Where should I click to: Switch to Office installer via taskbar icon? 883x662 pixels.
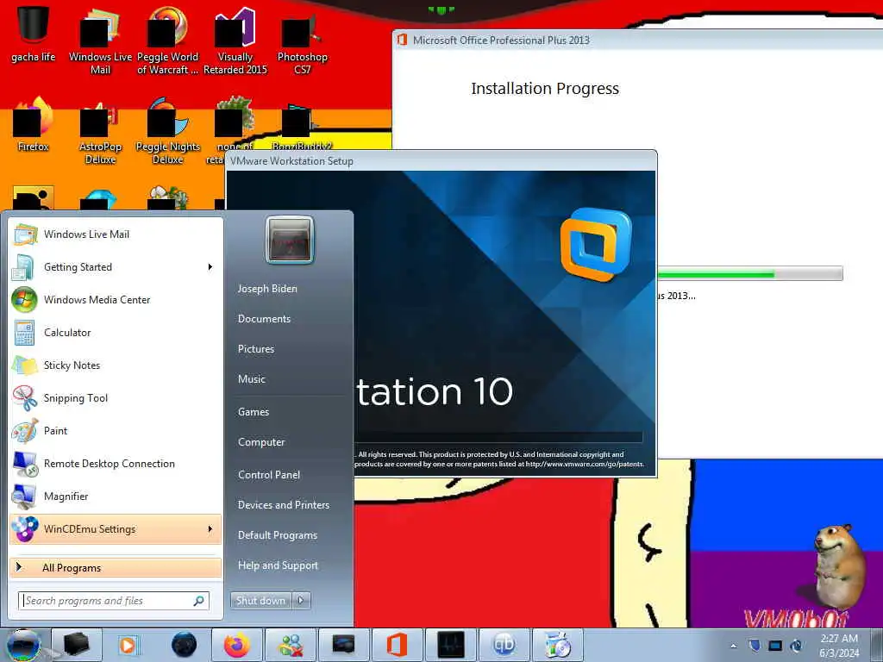(397, 645)
